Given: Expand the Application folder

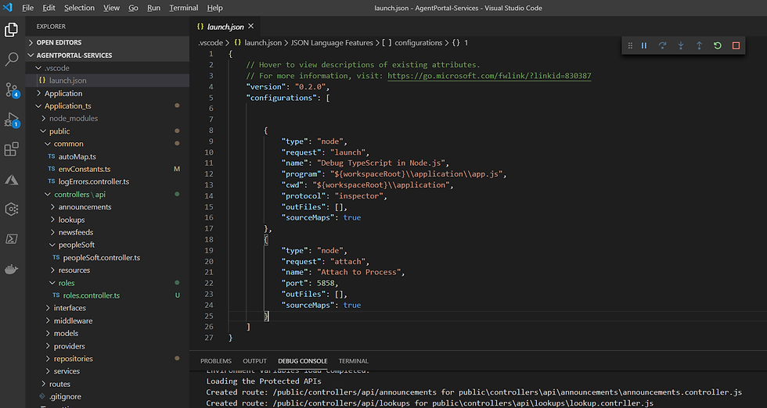Looking at the screenshot, I should (108, 93).
